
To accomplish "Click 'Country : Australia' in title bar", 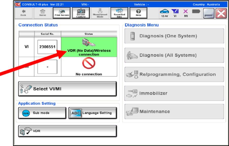I will [x=206, y=5].
